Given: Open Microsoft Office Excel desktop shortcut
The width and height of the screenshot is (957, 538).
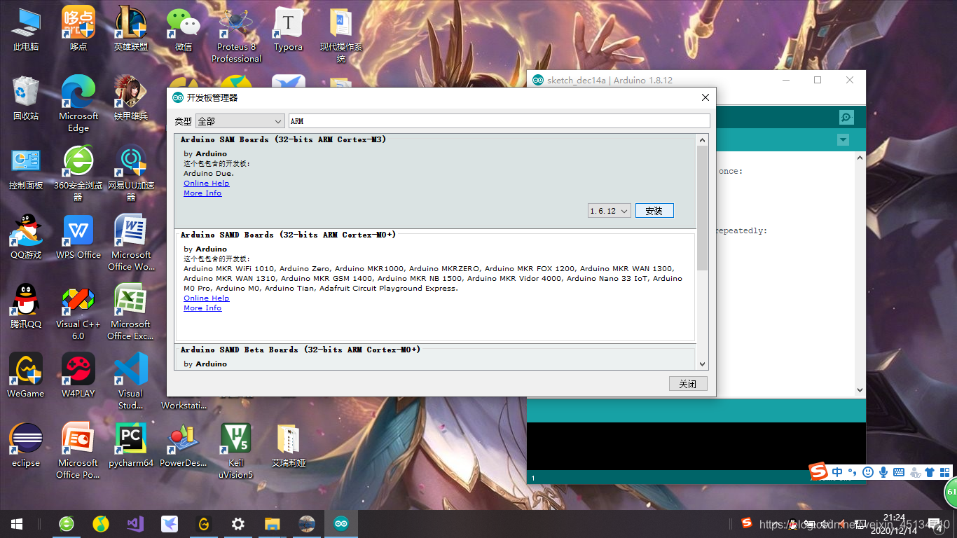Looking at the screenshot, I should tap(131, 312).
